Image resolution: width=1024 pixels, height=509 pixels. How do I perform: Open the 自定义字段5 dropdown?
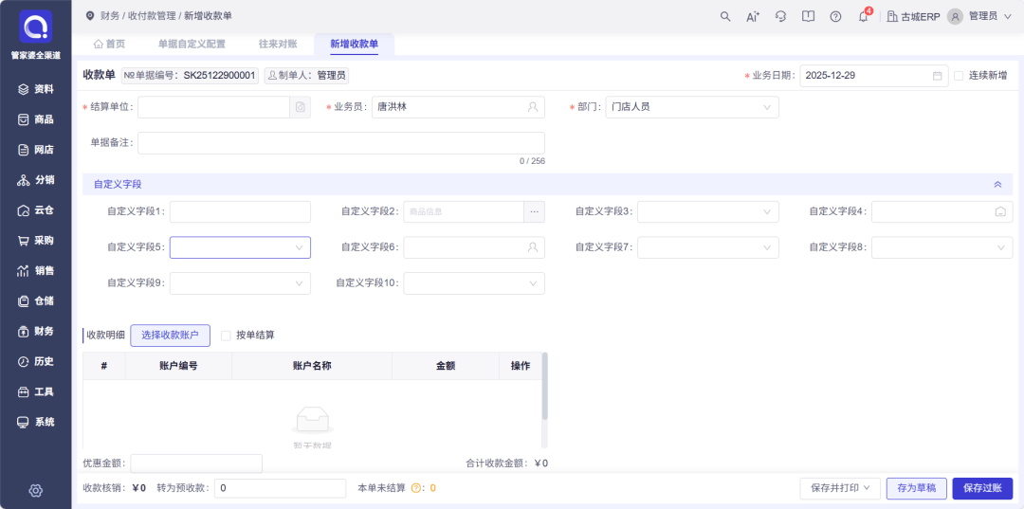pyautogui.click(x=240, y=247)
